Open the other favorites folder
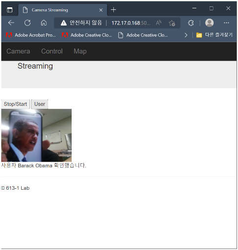The height and width of the screenshot is (250, 238). 214,35
